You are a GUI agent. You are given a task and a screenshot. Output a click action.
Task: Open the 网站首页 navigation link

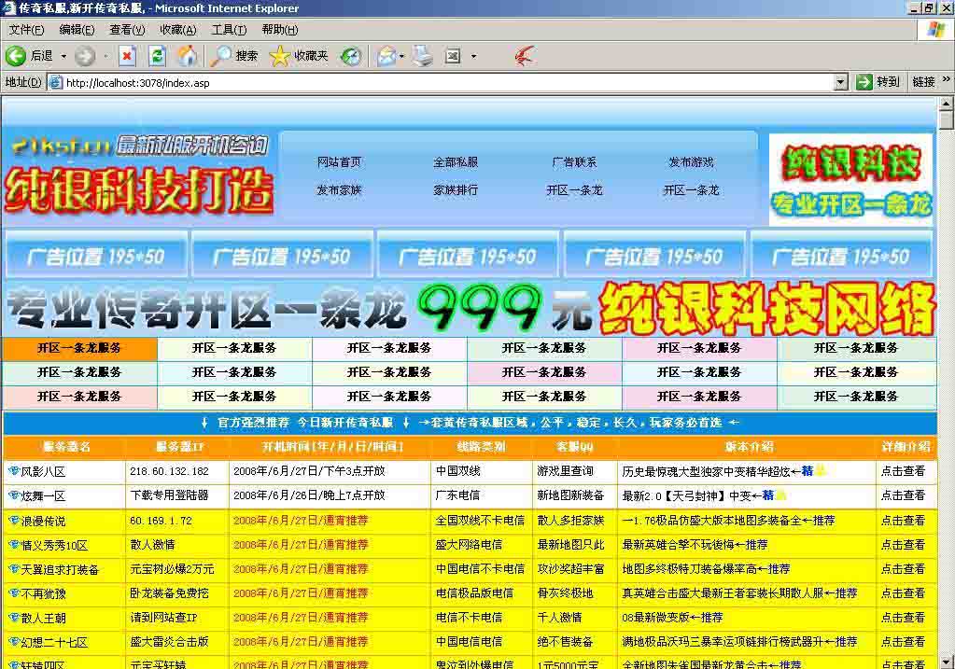pyautogui.click(x=339, y=160)
